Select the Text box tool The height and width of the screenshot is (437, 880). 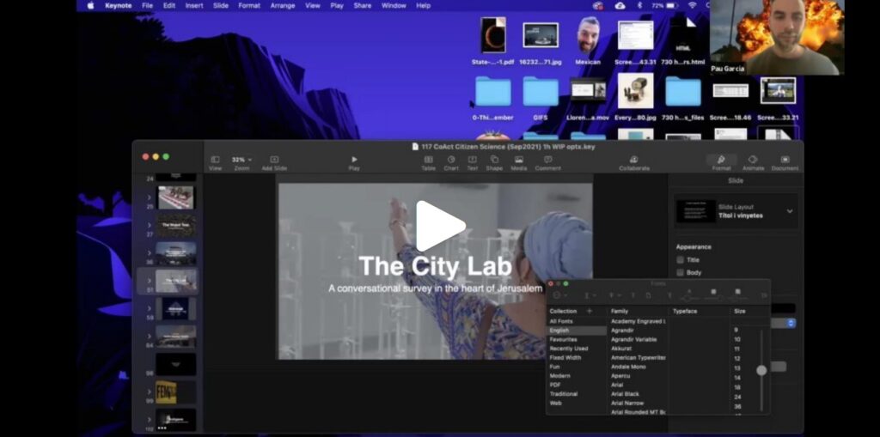(473, 160)
